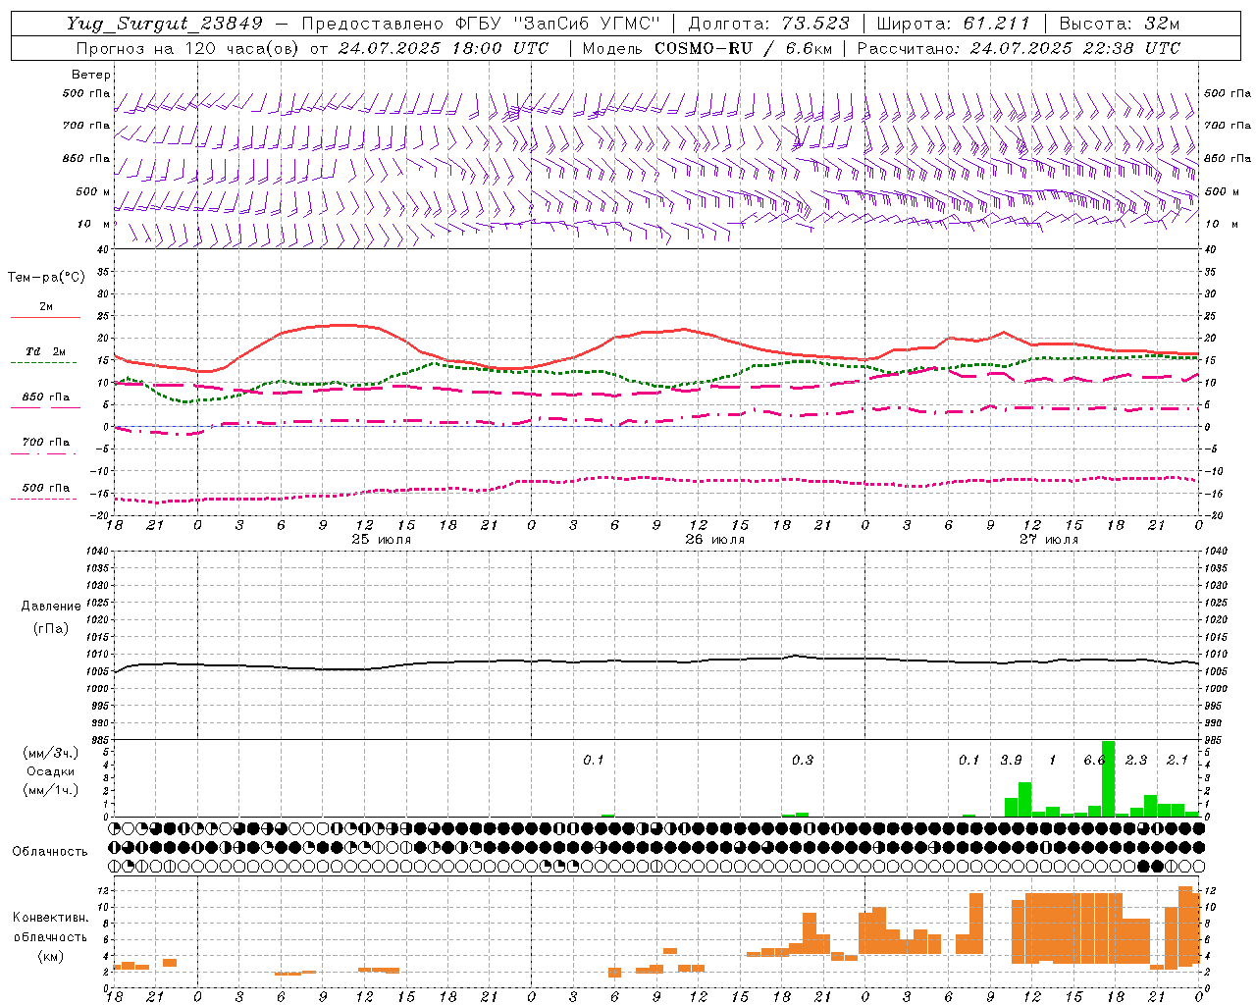Click the "26 июля" date label
The height and width of the screenshot is (1005, 1256).
(x=715, y=540)
